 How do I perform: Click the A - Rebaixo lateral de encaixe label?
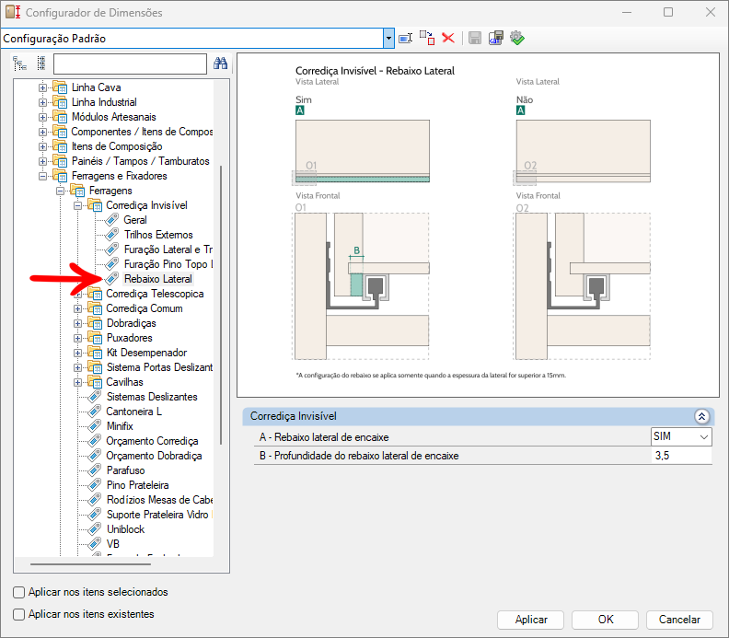point(324,437)
